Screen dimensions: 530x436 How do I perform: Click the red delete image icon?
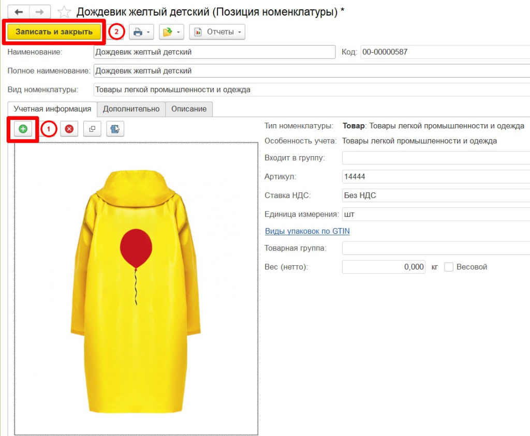[x=69, y=129]
